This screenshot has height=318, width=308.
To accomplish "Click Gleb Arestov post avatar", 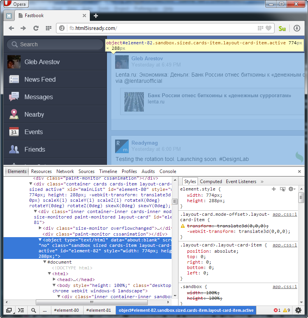I will tap(122, 62).
